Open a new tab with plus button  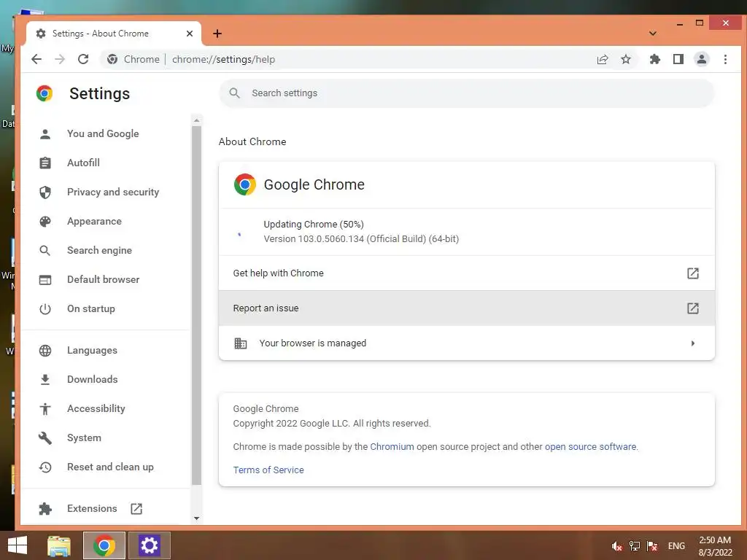pyautogui.click(x=217, y=34)
